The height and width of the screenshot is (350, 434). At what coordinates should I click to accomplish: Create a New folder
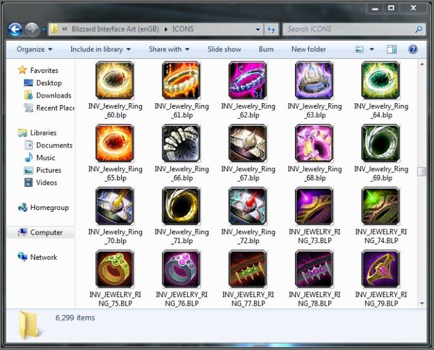pyautogui.click(x=309, y=49)
